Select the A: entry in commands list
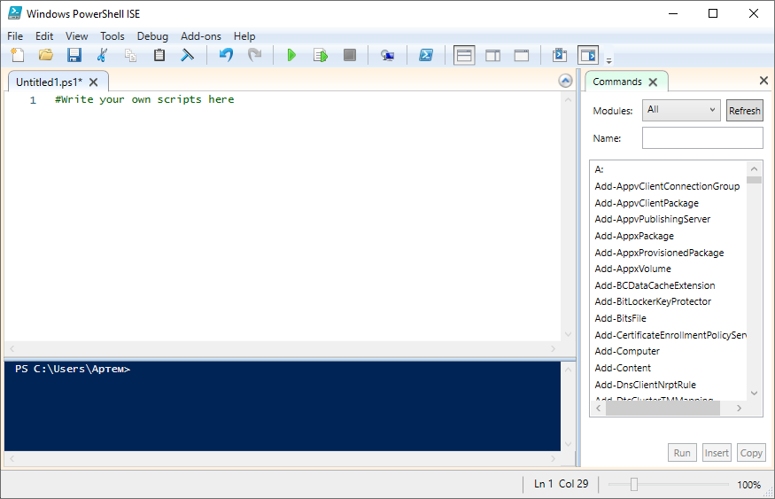775x499 pixels. coord(599,169)
